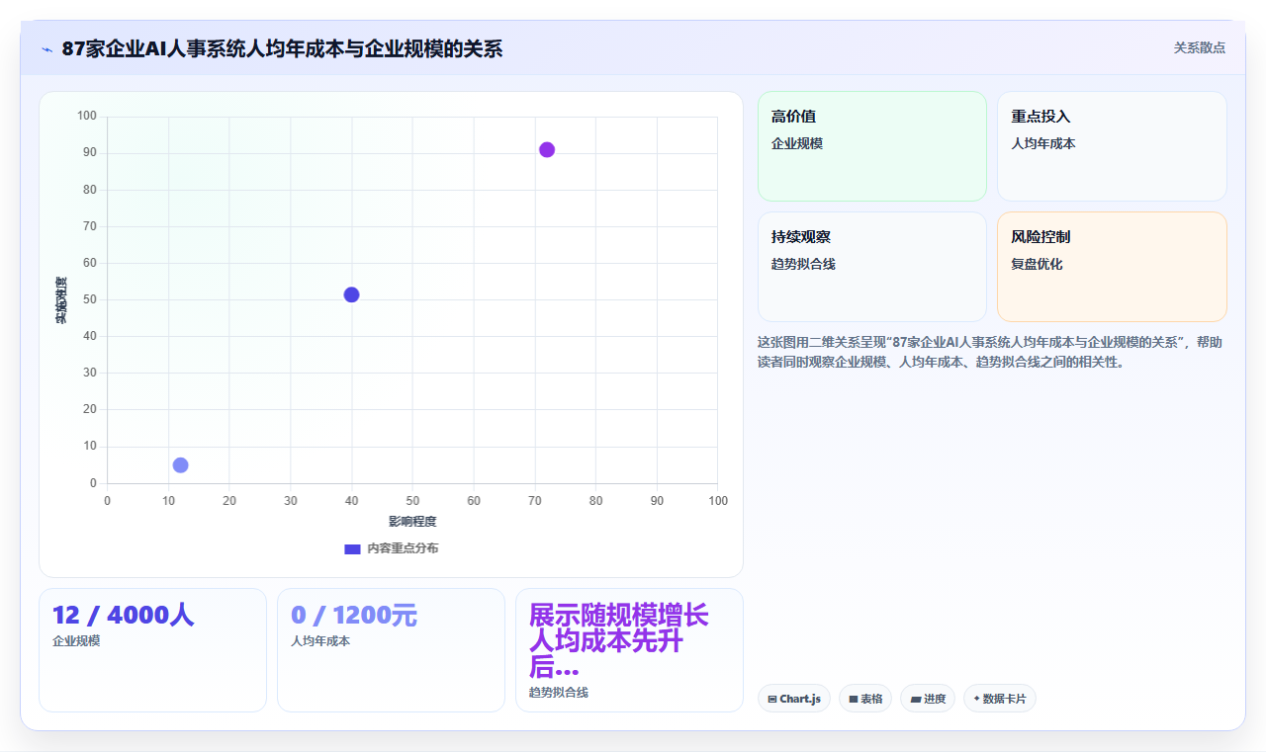The height and width of the screenshot is (752, 1266).
Task: Click the 实施难度 y-axis title
Action: click(x=61, y=300)
